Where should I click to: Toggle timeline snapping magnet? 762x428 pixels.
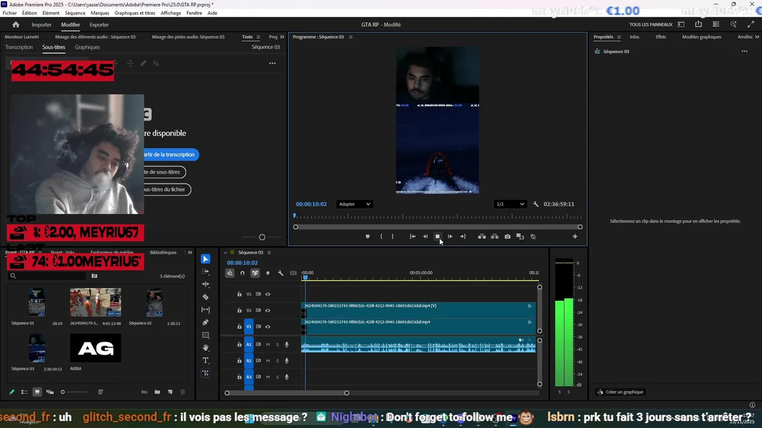242,273
